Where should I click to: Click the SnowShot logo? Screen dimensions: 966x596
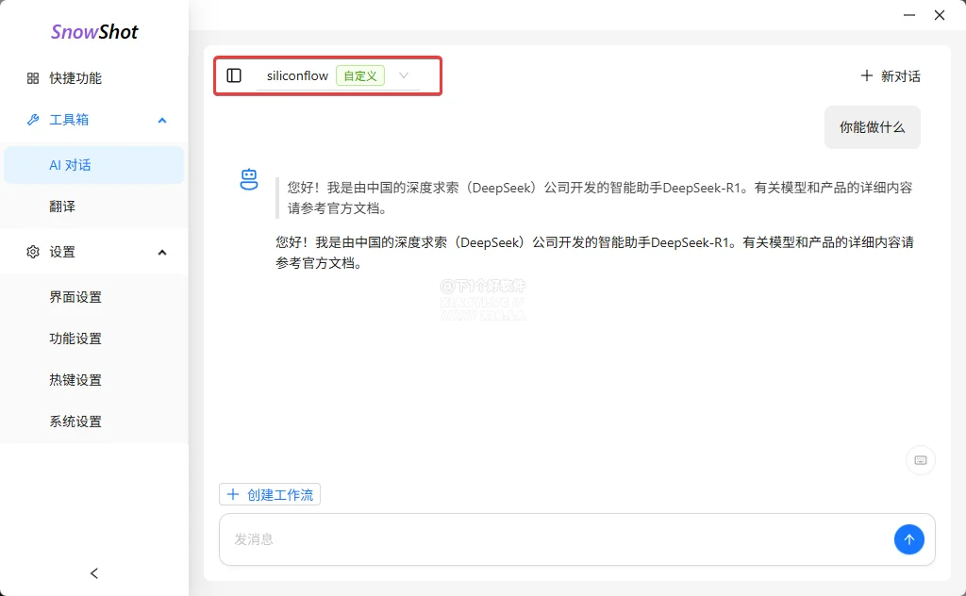coord(94,31)
